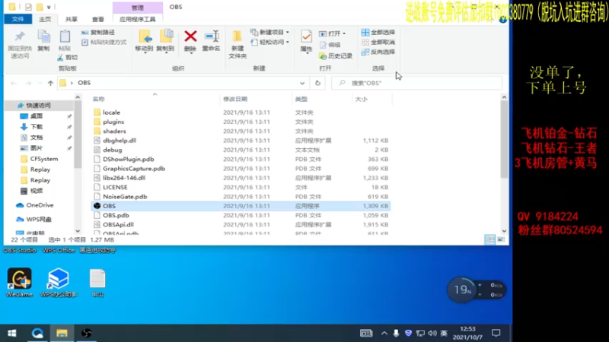Select the OBS application file
This screenshot has width=609, height=342.
(x=241, y=206)
